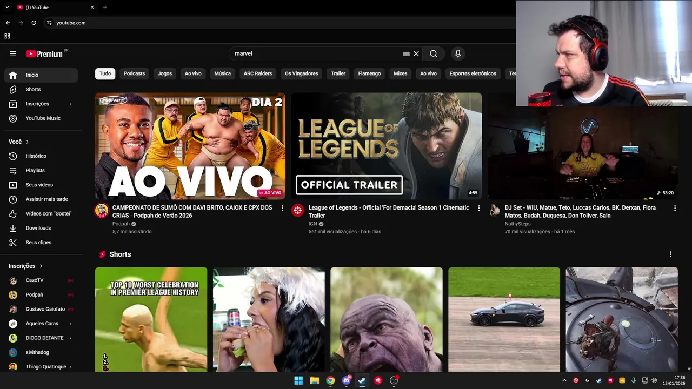Open the IGN channel name link
The width and height of the screenshot is (692, 389).
coord(312,224)
